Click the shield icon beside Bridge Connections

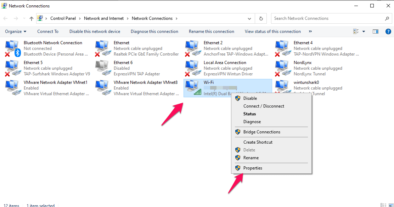point(238,132)
